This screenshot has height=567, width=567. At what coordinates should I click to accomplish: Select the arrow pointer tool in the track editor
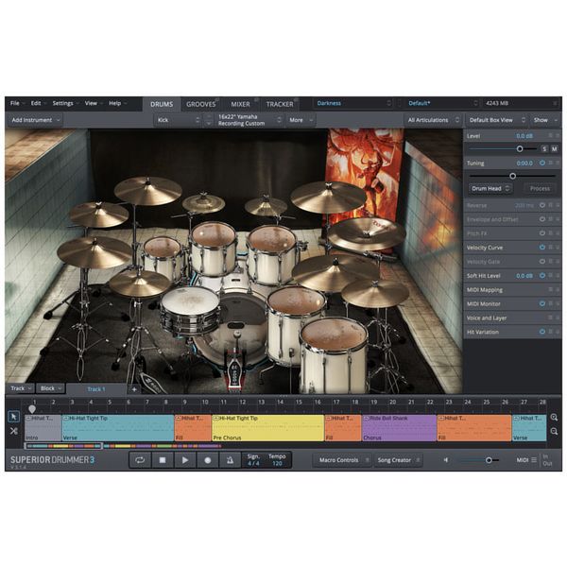tap(14, 417)
